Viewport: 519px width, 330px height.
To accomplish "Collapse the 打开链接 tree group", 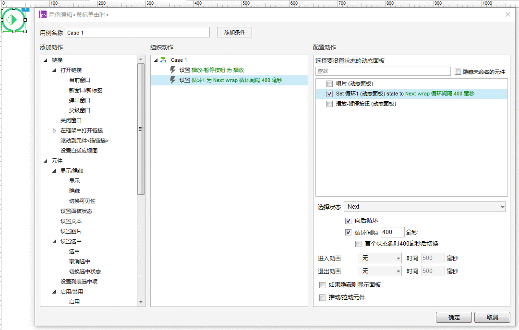I will pyautogui.click(x=54, y=70).
